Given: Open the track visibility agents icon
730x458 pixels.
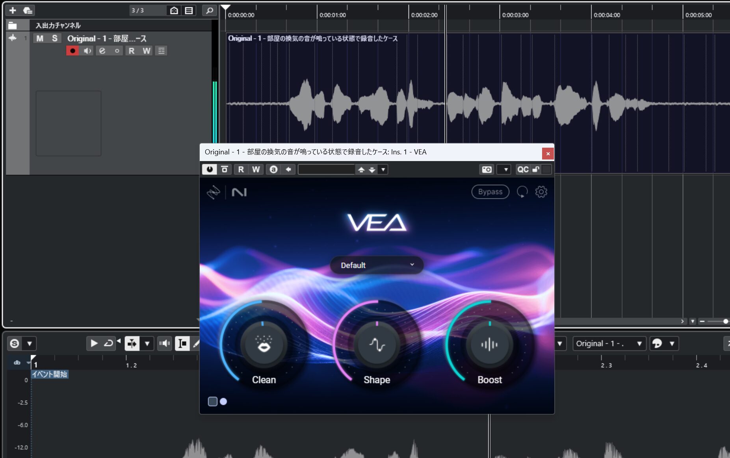Looking at the screenshot, I should point(174,10).
